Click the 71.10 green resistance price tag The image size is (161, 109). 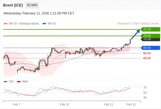(150, 29)
